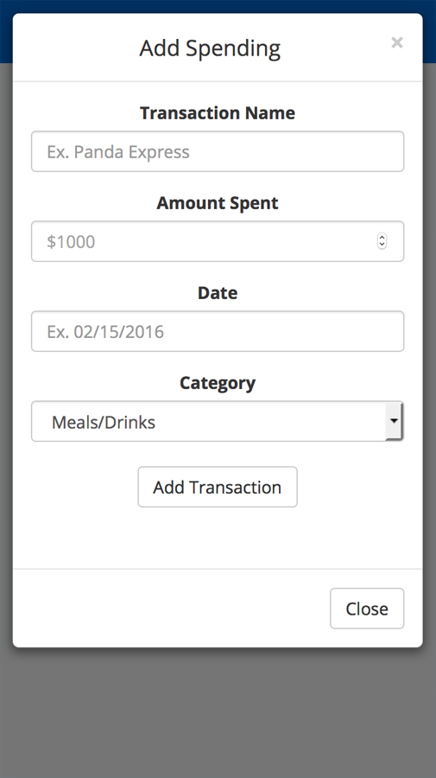Select the Meals/Drinks text in the Category box
The image size is (436, 778).
(x=104, y=422)
